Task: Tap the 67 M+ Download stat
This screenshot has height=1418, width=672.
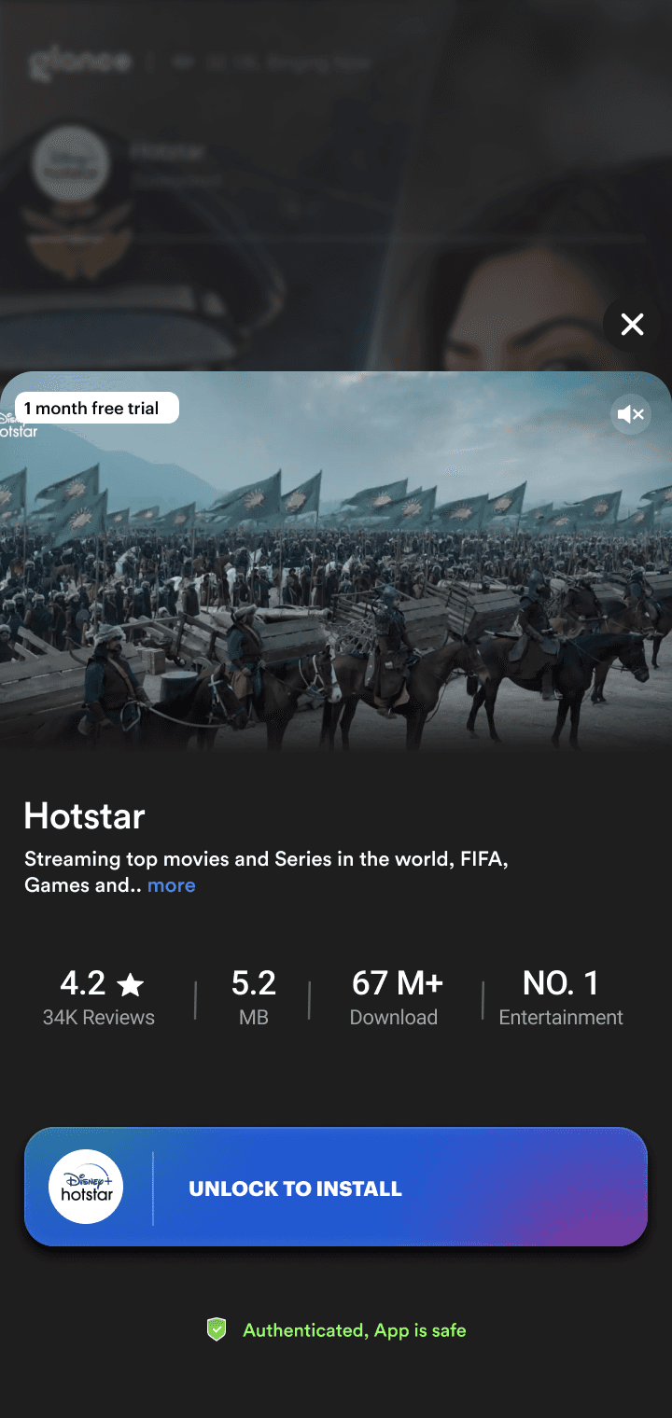Action: point(396,998)
